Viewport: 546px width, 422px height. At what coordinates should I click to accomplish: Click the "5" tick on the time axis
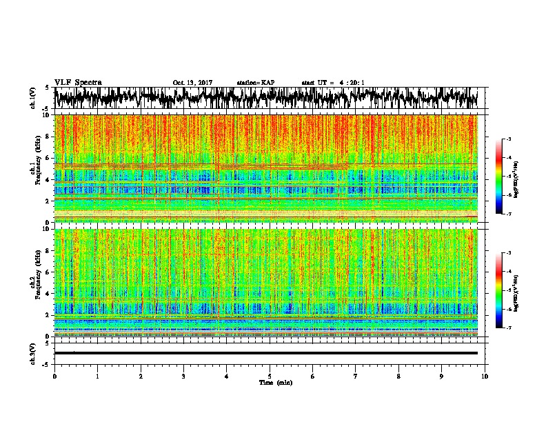click(x=270, y=376)
